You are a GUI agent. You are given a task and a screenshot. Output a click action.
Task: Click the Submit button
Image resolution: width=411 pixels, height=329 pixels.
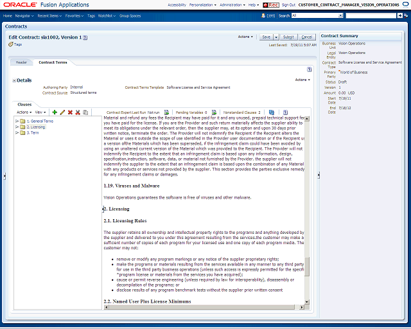point(288,37)
